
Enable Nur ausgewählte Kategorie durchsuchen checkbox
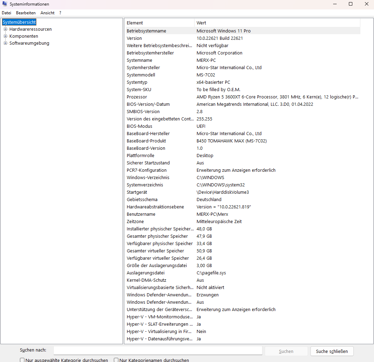(22, 360)
